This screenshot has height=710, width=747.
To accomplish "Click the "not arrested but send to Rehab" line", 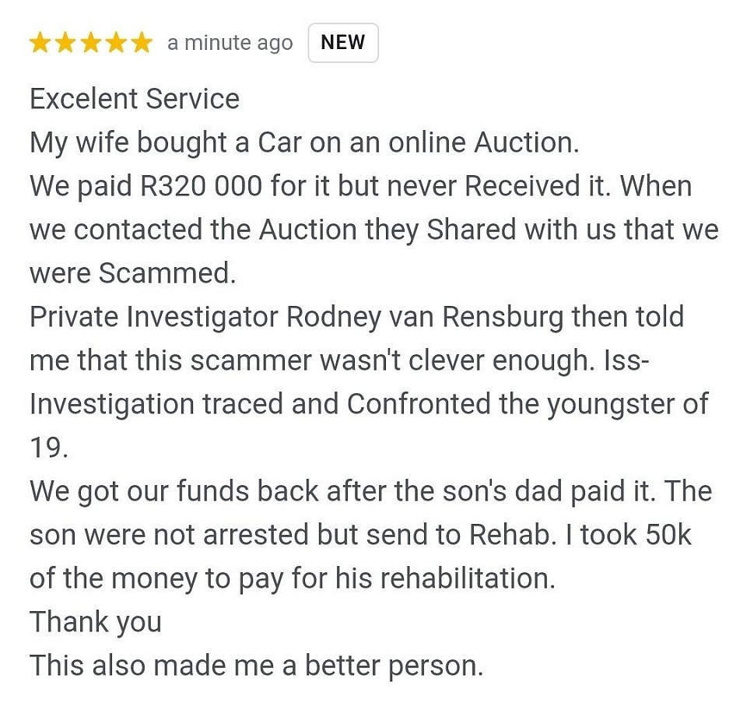I will point(359,535).
